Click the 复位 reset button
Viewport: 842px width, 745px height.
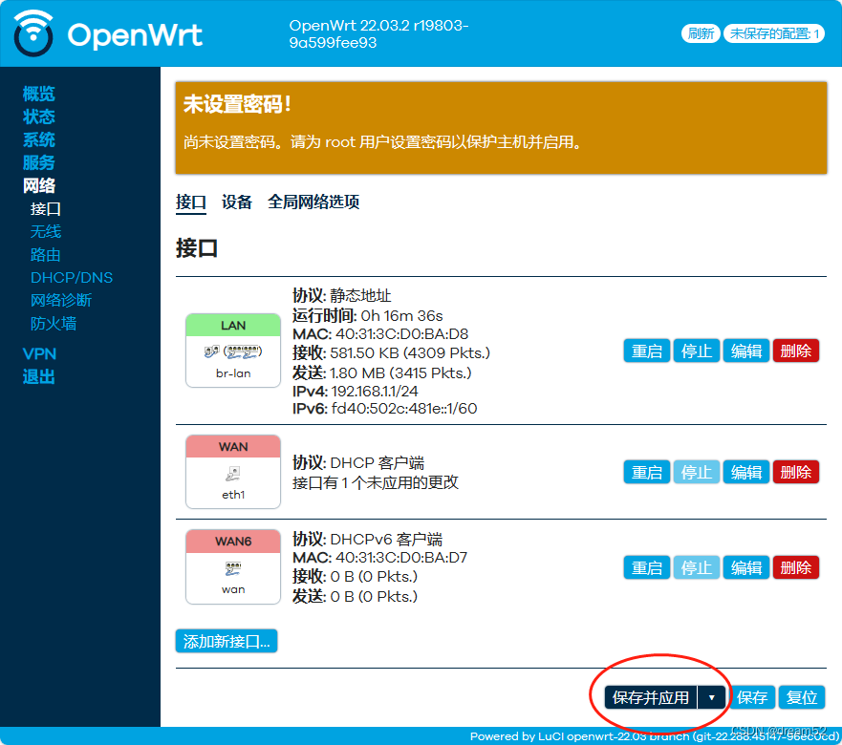[802, 697]
